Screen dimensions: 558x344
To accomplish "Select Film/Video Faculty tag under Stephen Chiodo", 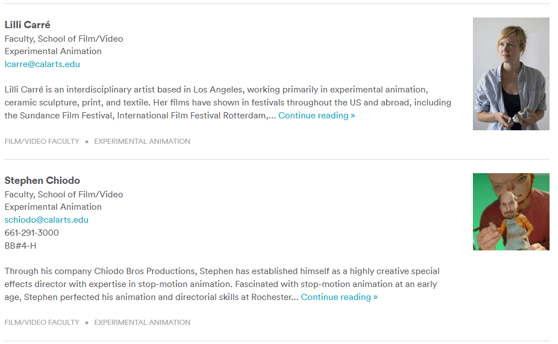I will [42, 323].
